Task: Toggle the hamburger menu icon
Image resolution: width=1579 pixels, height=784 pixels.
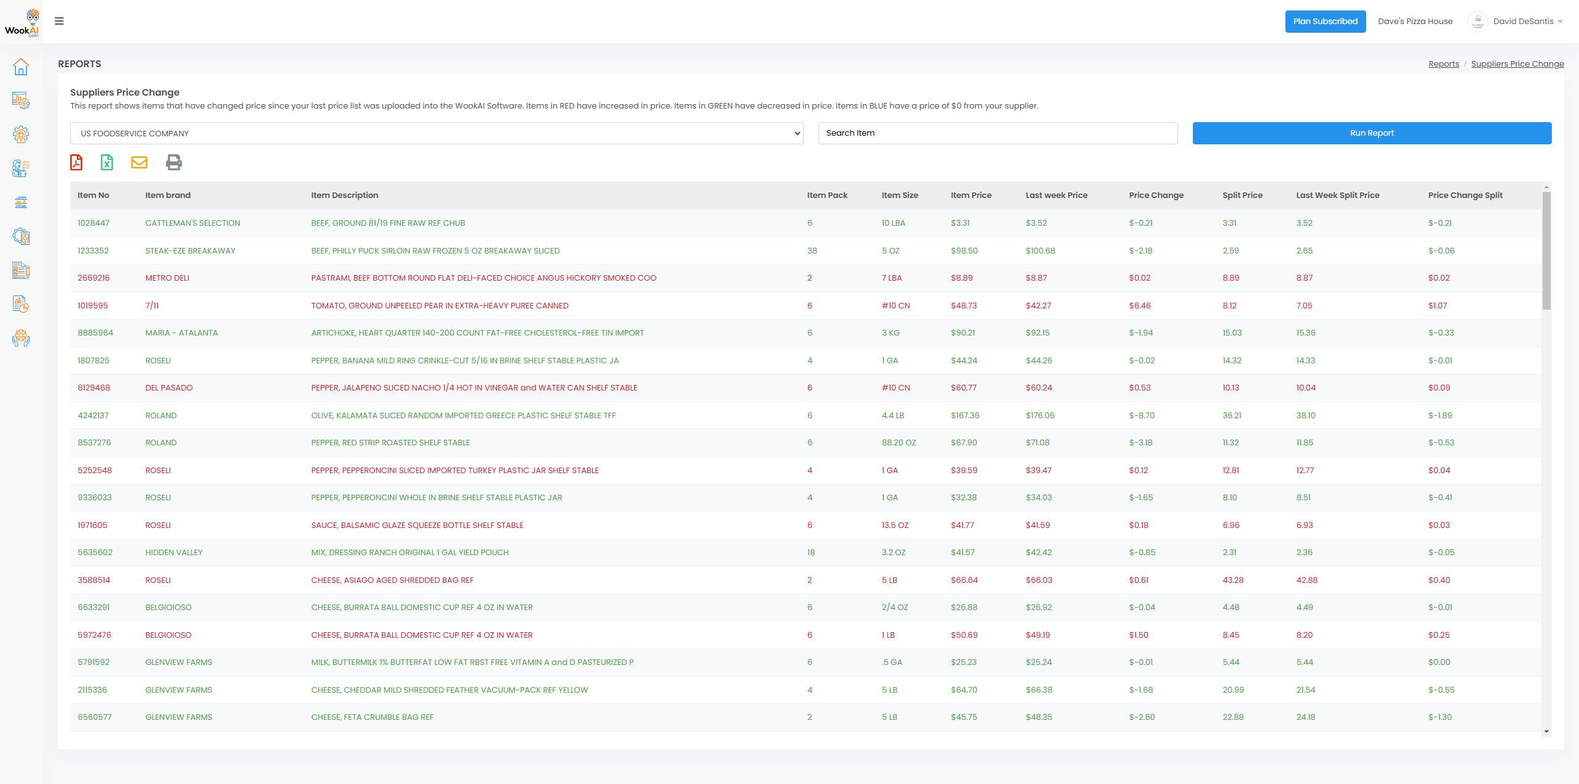Action: click(x=59, y=21)
